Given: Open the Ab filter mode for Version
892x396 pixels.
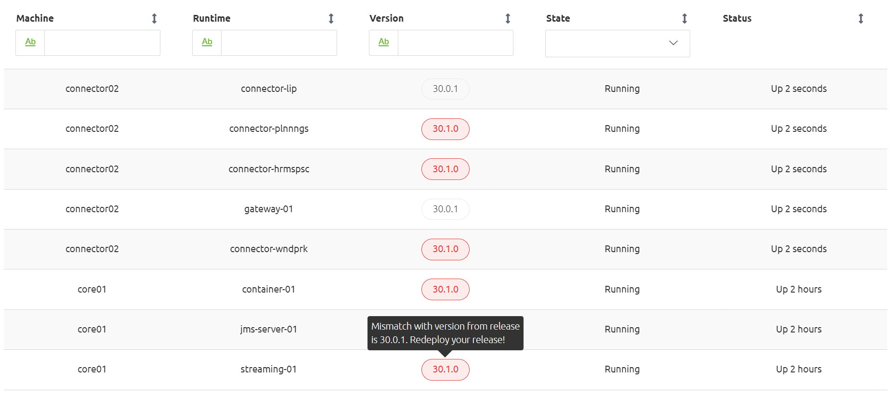Looking at the screenshot, I should click(x=384, y=42).
